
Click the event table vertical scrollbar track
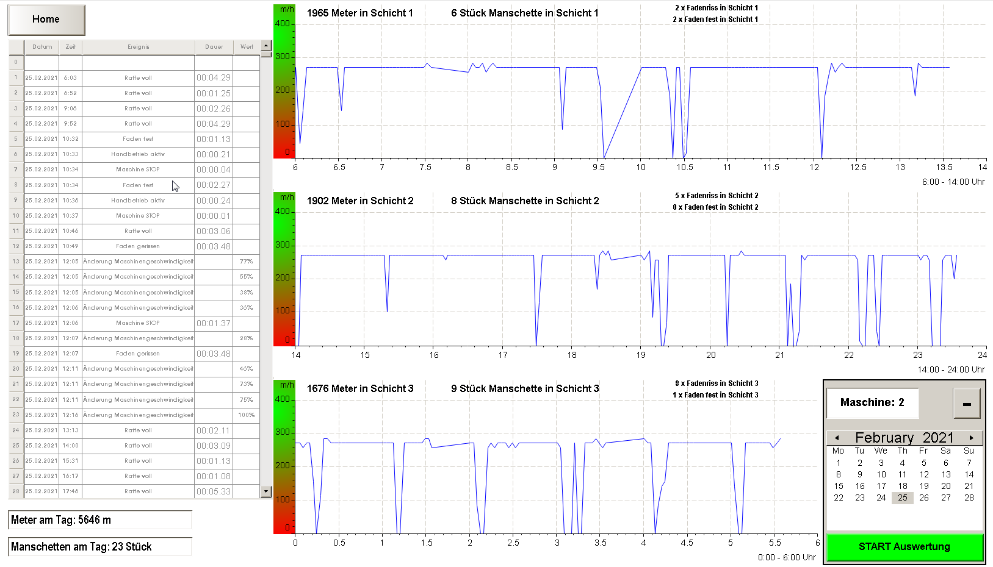pyautogui.click(x=265, y=274)
